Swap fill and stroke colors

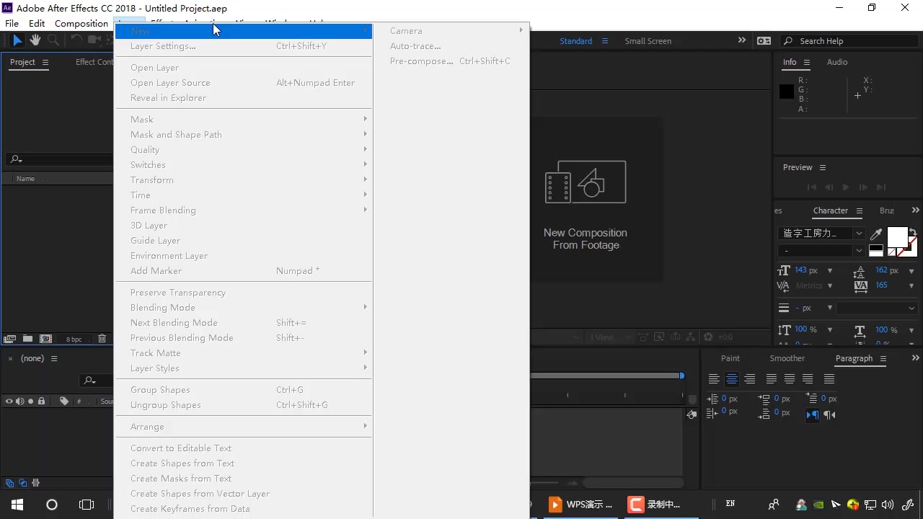click(913, 232)
